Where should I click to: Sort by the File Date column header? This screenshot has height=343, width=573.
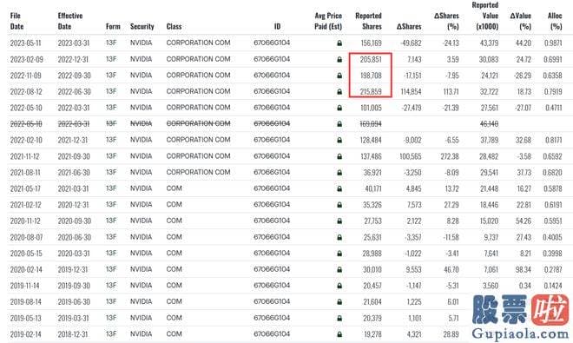click(16, 21)
